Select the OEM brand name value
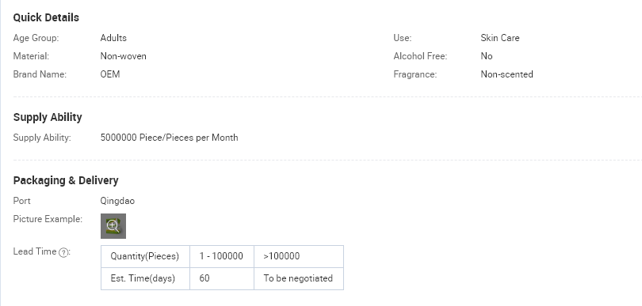Screen dimensions: 642x306 pos(110,74)
